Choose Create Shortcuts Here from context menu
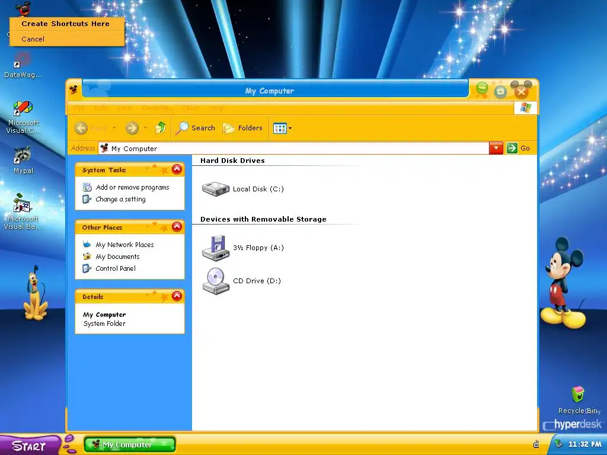 66,24
